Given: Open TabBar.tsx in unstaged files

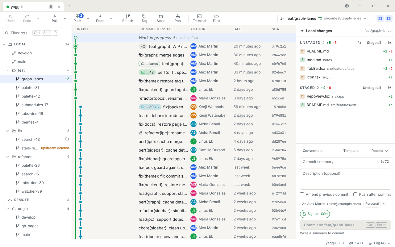Looking at the screenshot, I should [346, 69].
